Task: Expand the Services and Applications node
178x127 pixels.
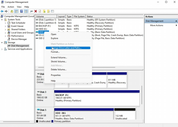Action: click(2, 49)
